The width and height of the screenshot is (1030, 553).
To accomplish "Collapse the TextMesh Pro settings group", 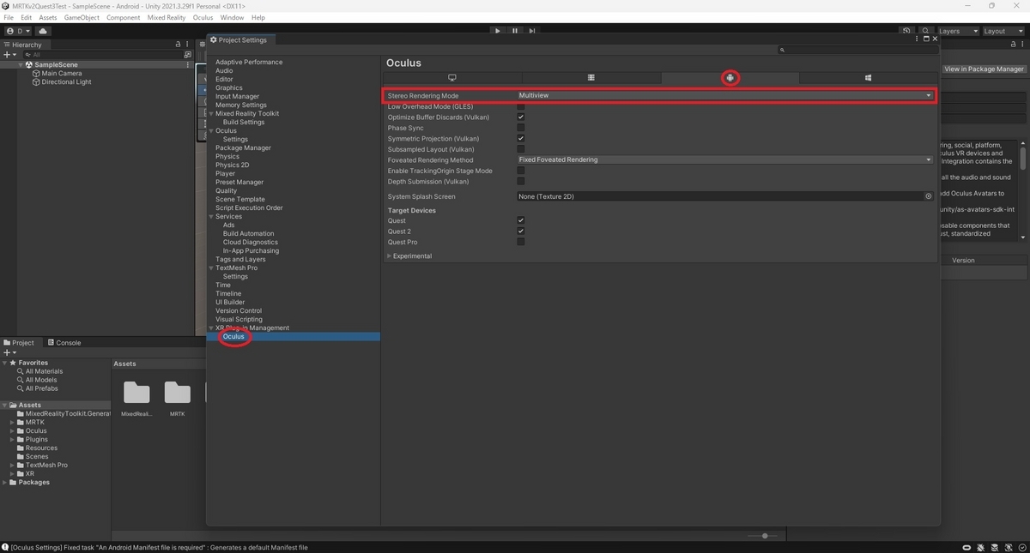I will click(211, 267).
